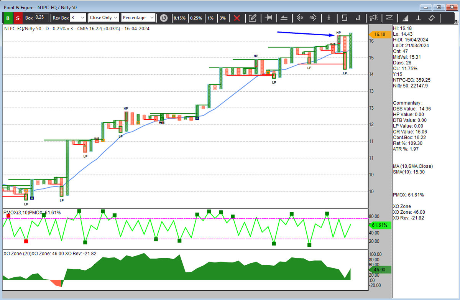Screen dimensions: 460x300
Task: Toggle the green B buy marker
Action: point(7,18)
